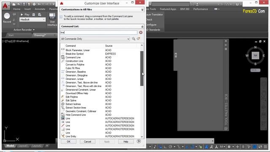Click the Infocenter sign-in user icon
Viewport: 270px width, 152px height.
point(197,4)
